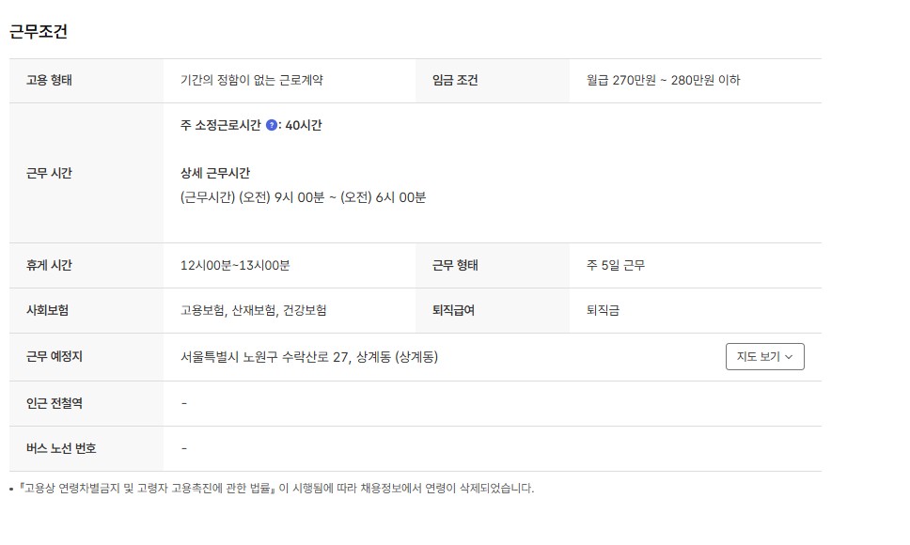Click the blue question mark help icon
The height and width of the screenshot is (545, 910).
click(x=272, y=125)
